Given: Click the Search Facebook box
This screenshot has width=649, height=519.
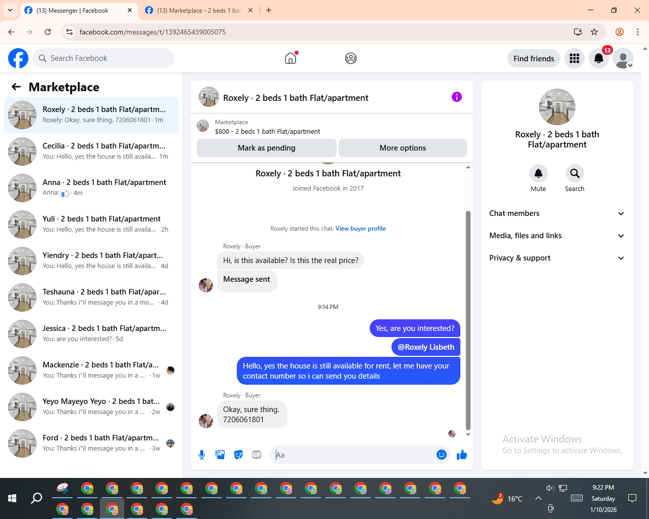Looking at the screenshot, I should point(103,58).
